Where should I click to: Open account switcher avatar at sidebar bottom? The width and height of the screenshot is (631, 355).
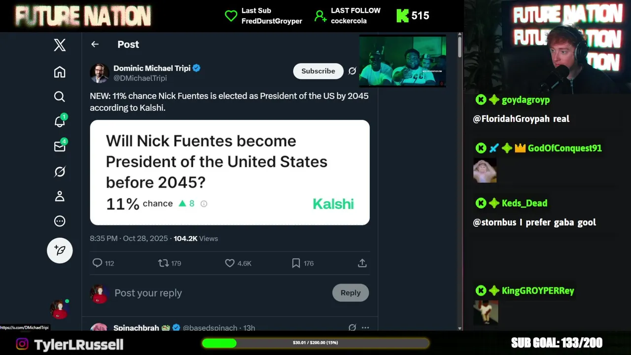point(59,310)
